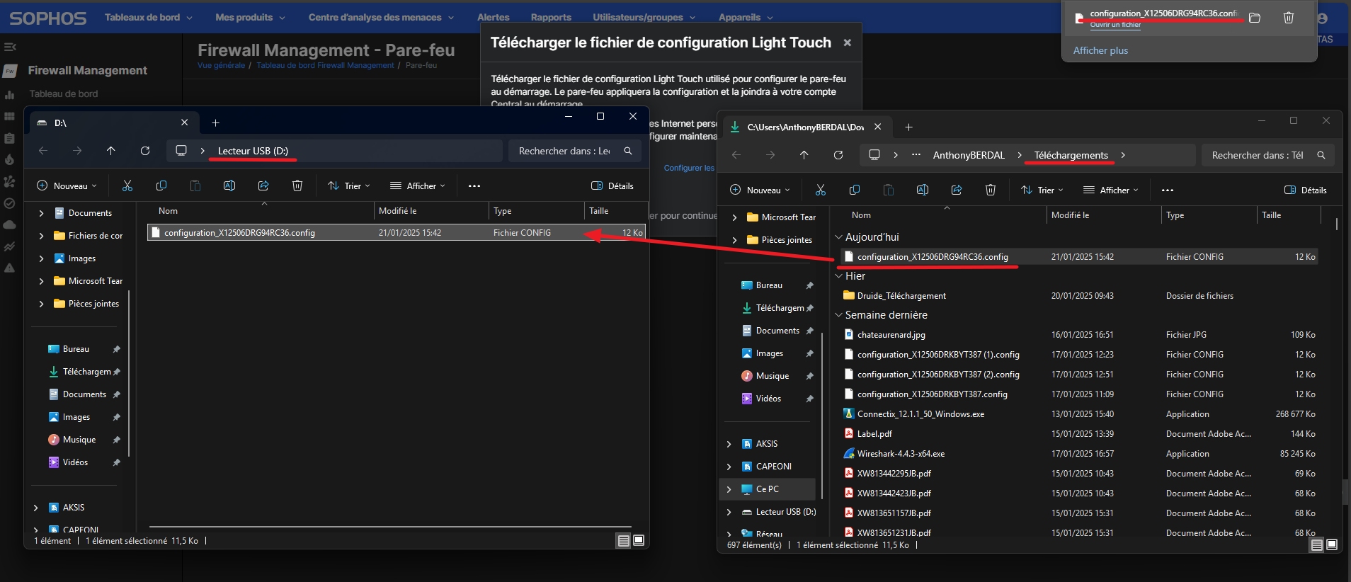Open Rapports in Sophos top navigation

pyautogui.click(x=551, y=17)
